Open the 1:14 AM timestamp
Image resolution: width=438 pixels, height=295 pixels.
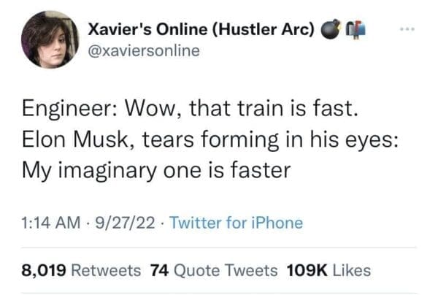tap(51, 223)
